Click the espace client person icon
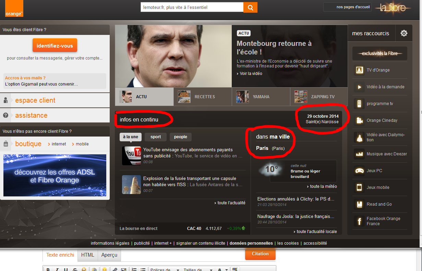Screen dimensions: 422x271 [5, 100]
